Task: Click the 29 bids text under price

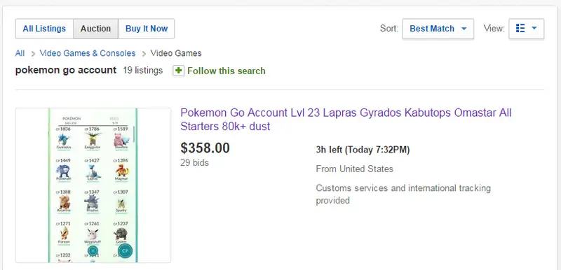Action: click(x=194, y=163)
